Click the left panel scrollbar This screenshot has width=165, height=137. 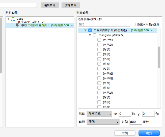pos(1,45)
